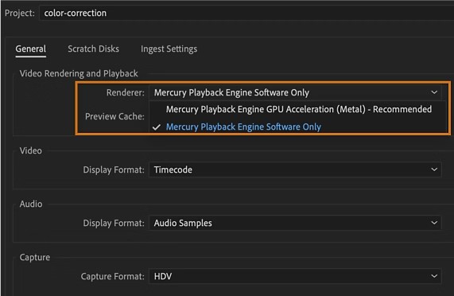Open the Renderer combo box

[295, 92]
